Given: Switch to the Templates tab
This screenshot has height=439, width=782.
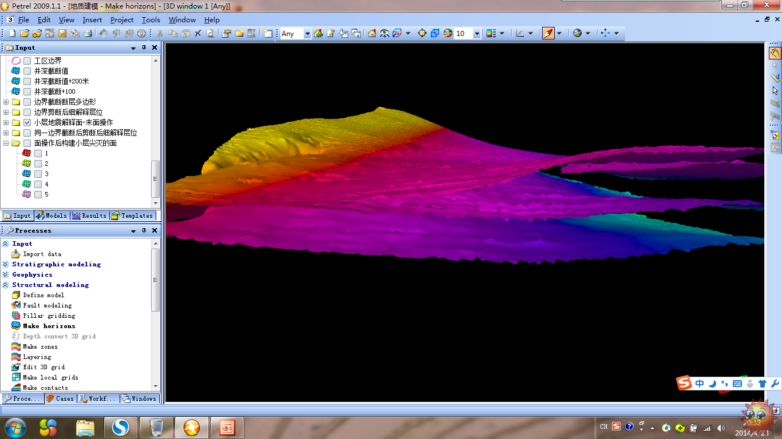Looking at the screenshot, I should [x=132, y=215].
